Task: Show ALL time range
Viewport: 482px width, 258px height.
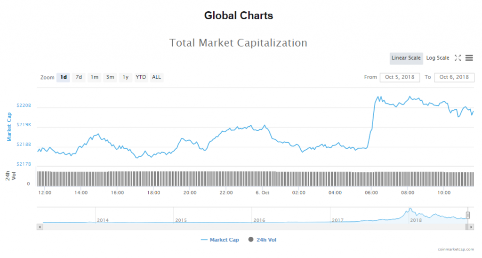Action: [156, 77]
